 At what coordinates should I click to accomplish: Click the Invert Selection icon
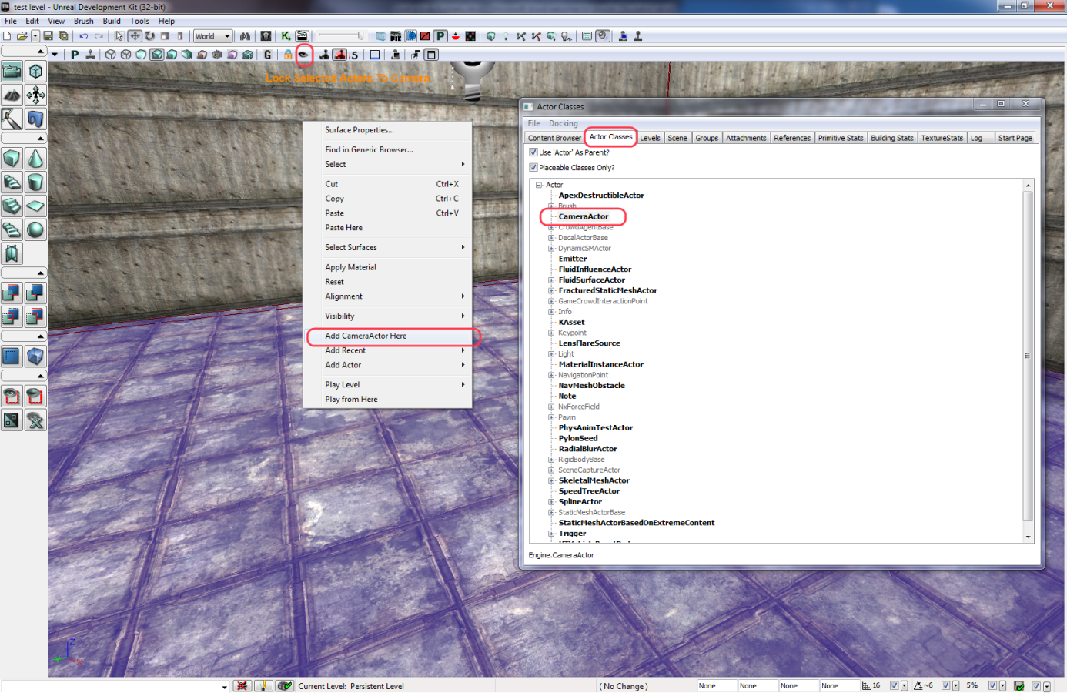point(12,420)
